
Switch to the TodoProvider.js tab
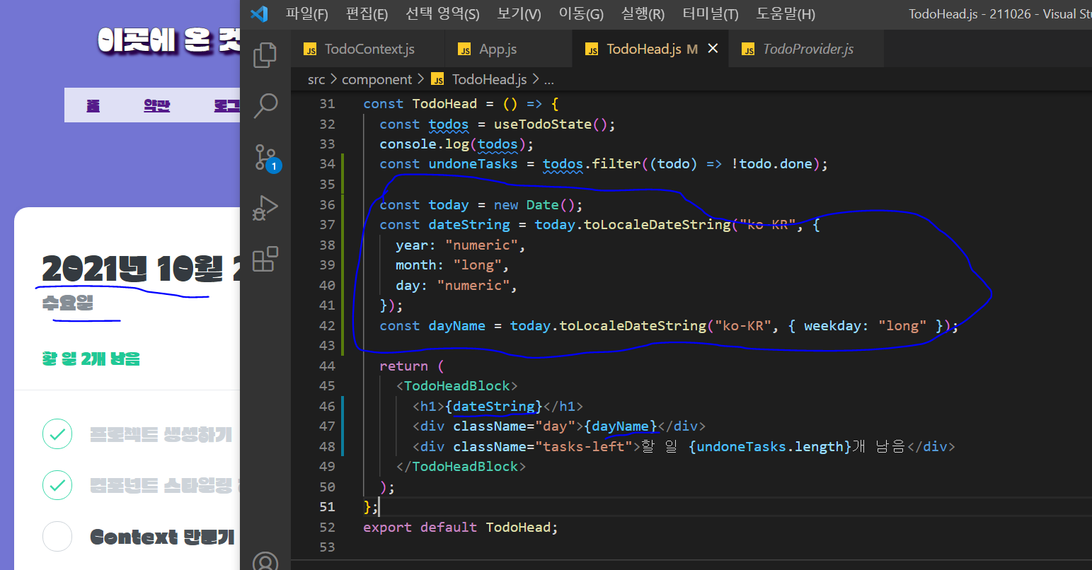[x=807, y=49]
